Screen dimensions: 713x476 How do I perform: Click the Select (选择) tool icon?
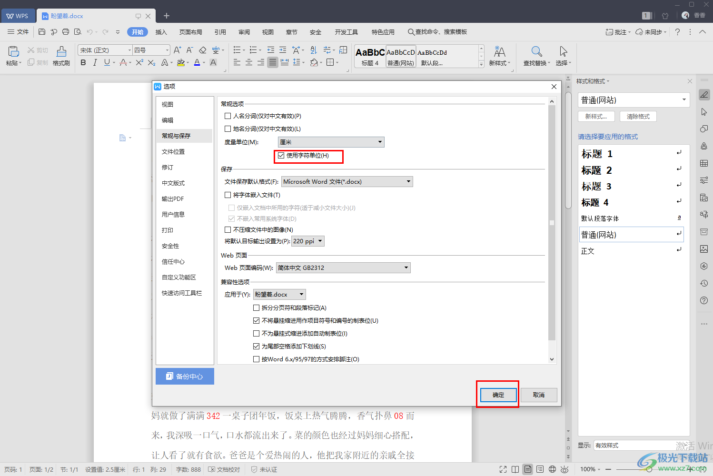[563, 56]
